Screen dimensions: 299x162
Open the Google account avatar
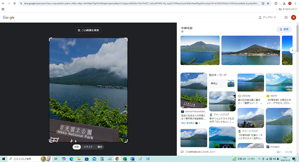point(293,18)
